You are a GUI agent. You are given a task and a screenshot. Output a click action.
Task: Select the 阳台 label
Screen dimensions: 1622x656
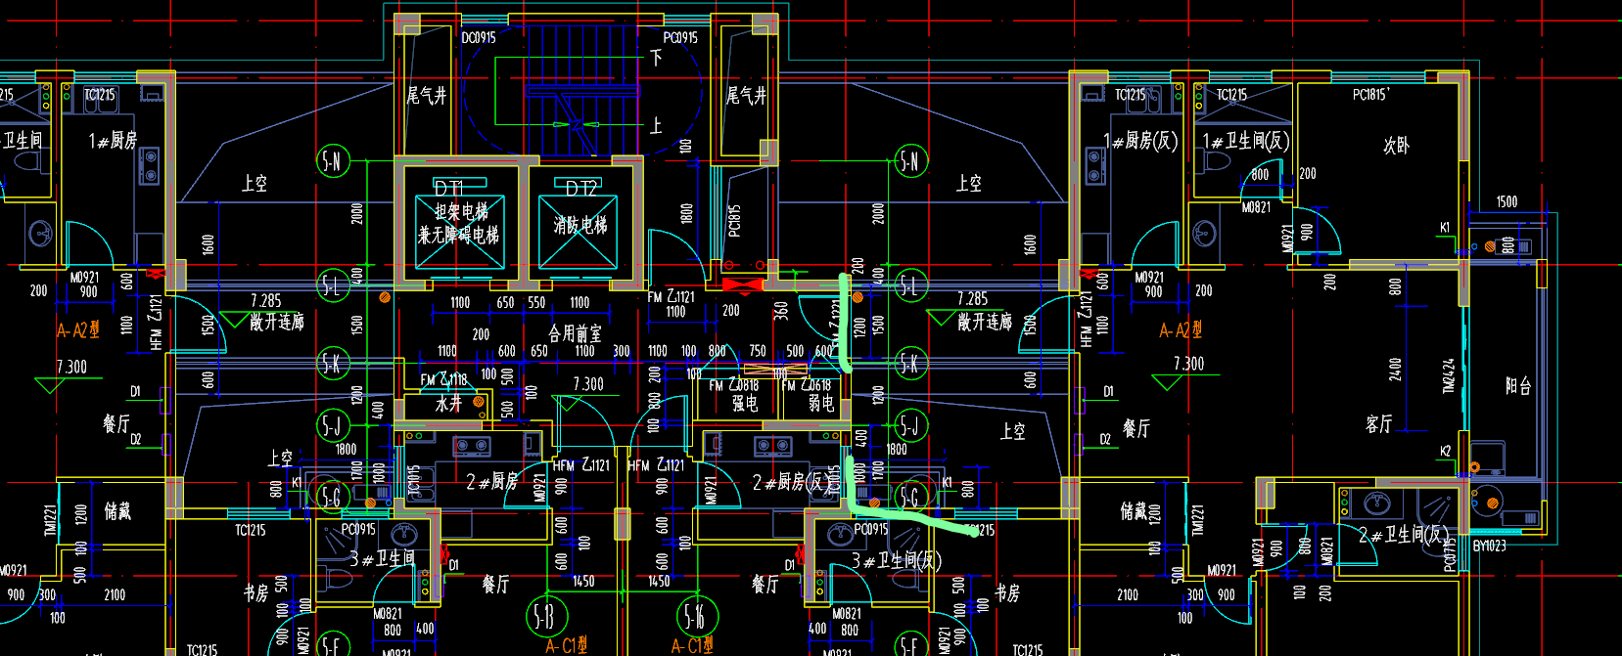click(x=1518, y=386)
